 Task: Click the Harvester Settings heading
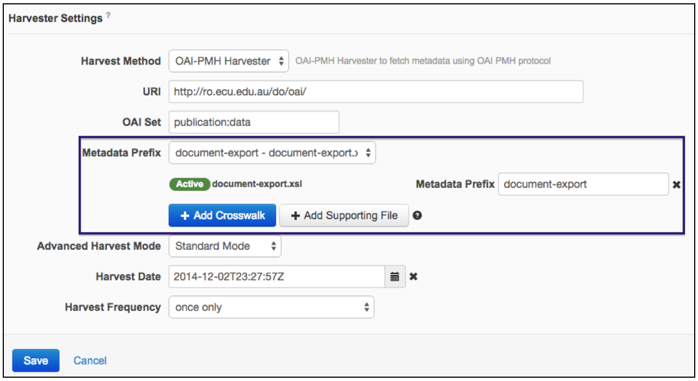point(55,18)
